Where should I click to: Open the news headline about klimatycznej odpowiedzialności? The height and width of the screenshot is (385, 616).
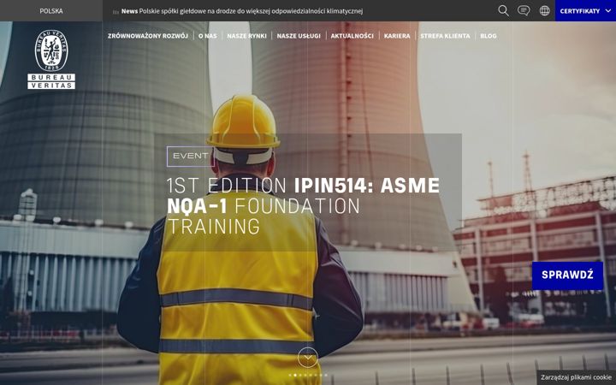pos(251,11)
